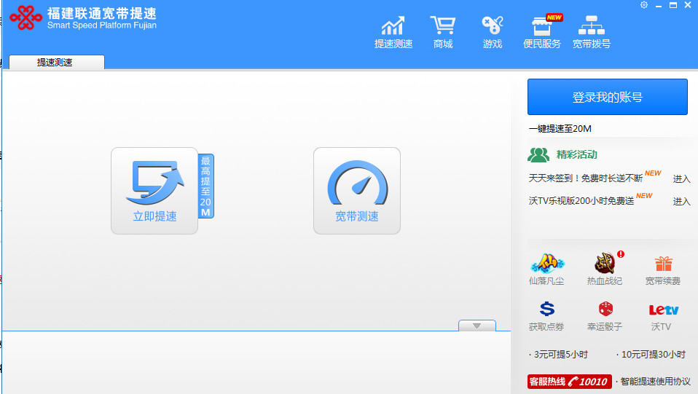Open the 便民服务 store icon
698x394 pixels.
coord(542,32)
